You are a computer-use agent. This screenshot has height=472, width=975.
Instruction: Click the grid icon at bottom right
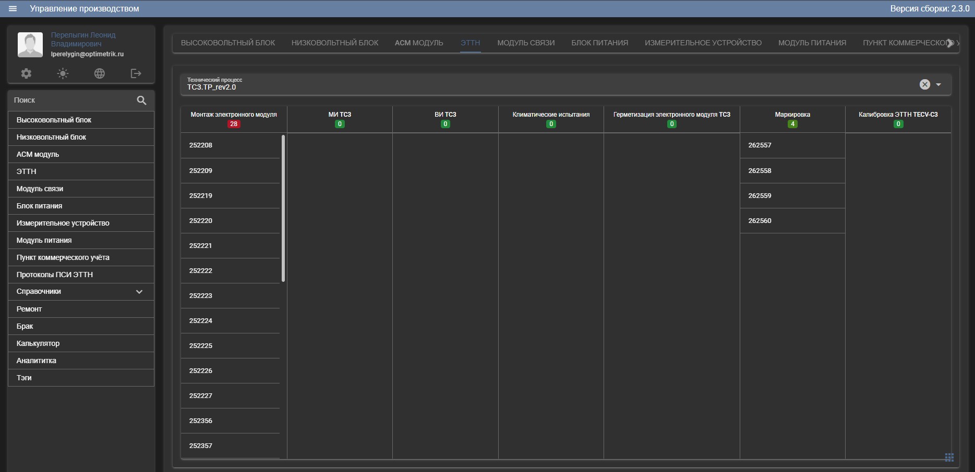[x=949, y=457]
